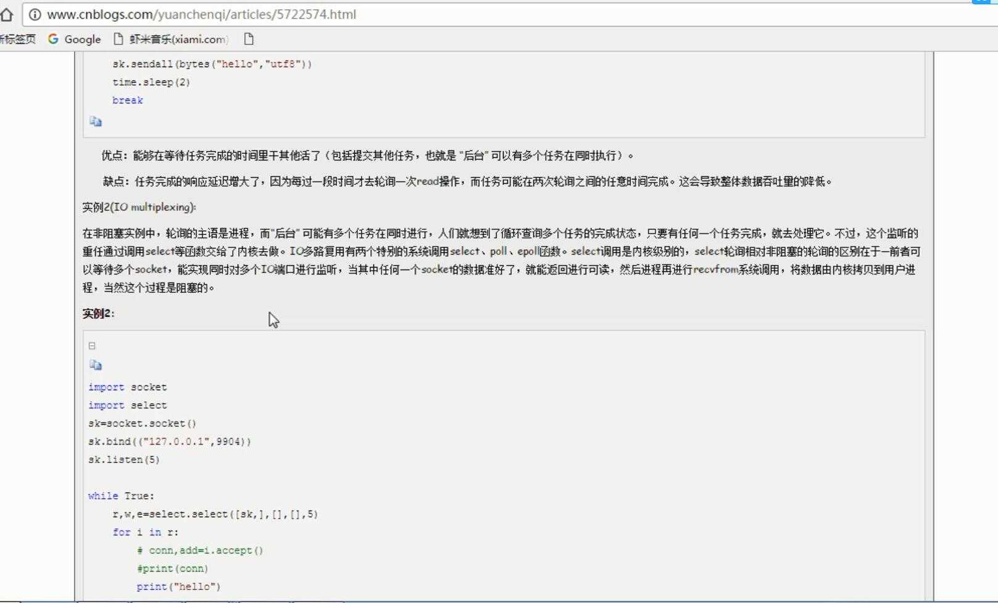Click the 'for i in r:' line

point(145,532)
